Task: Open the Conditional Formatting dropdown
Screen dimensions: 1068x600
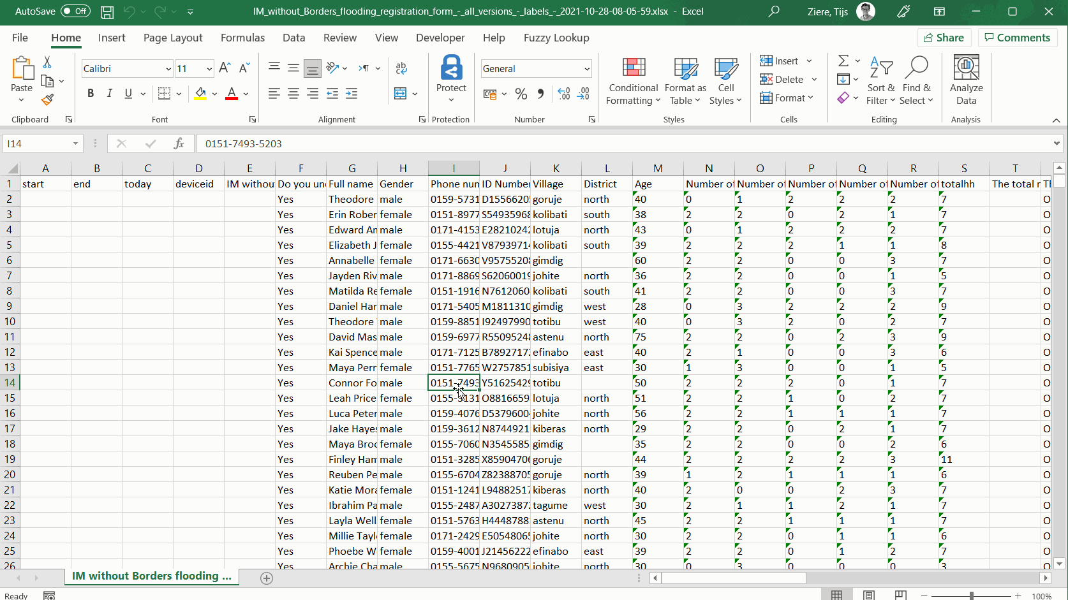Action: (633, 81)
